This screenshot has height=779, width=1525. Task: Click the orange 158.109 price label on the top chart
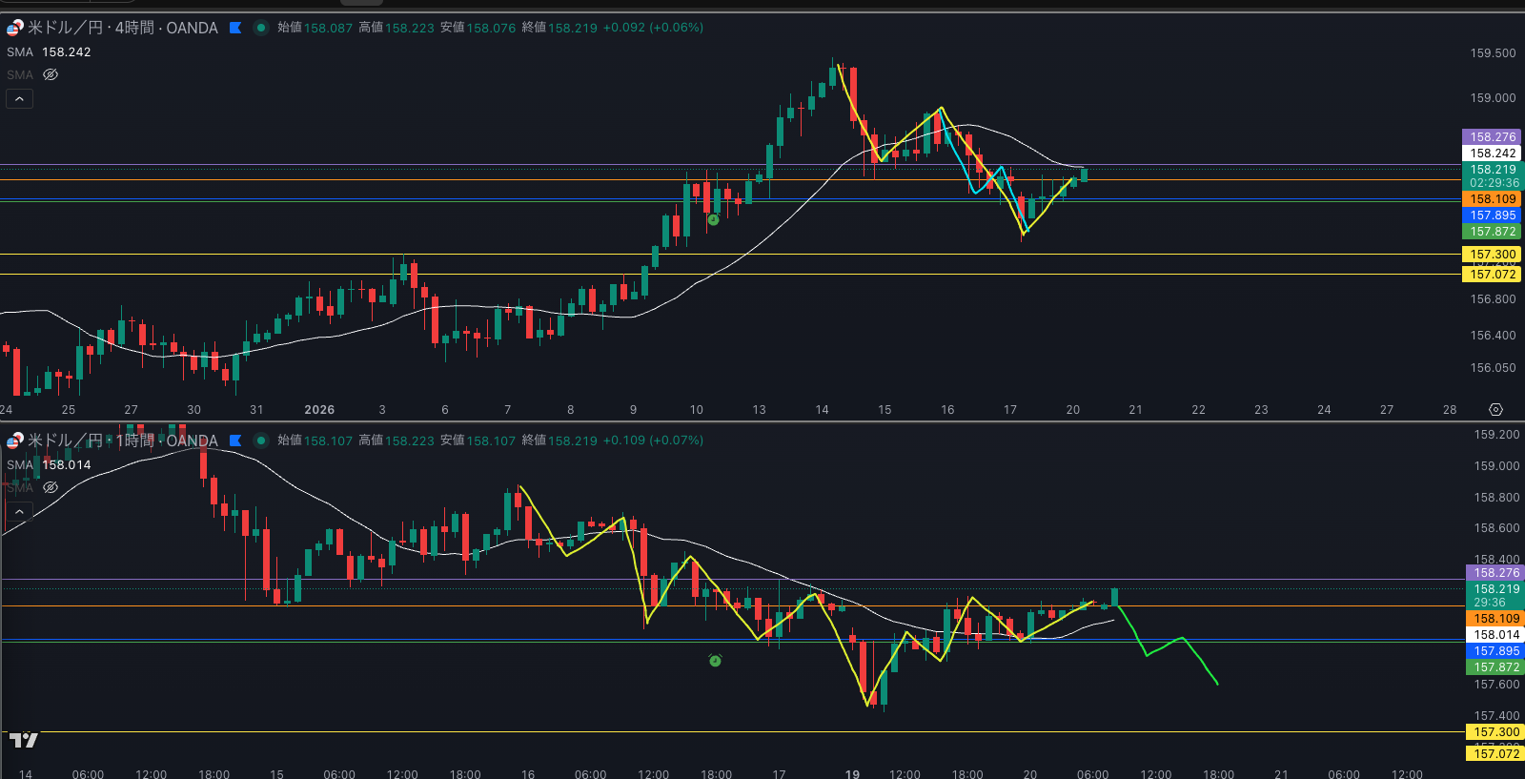1492,199
